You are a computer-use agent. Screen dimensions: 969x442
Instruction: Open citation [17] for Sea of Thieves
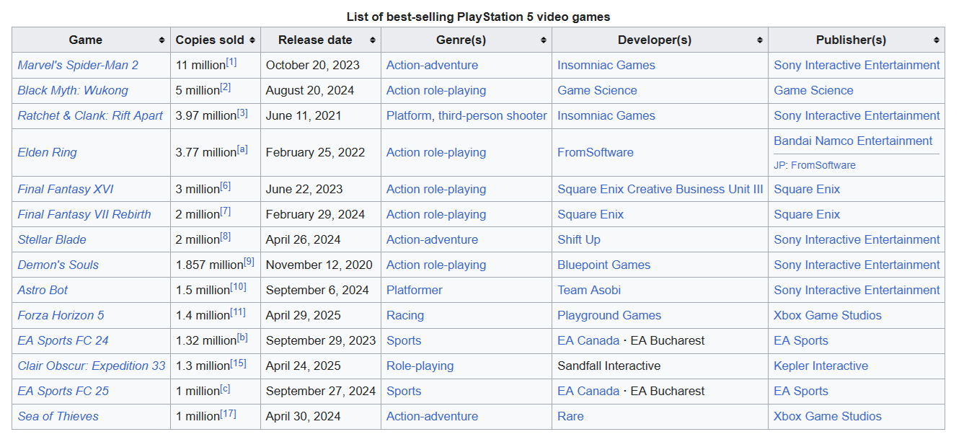(x=228, y=414)
